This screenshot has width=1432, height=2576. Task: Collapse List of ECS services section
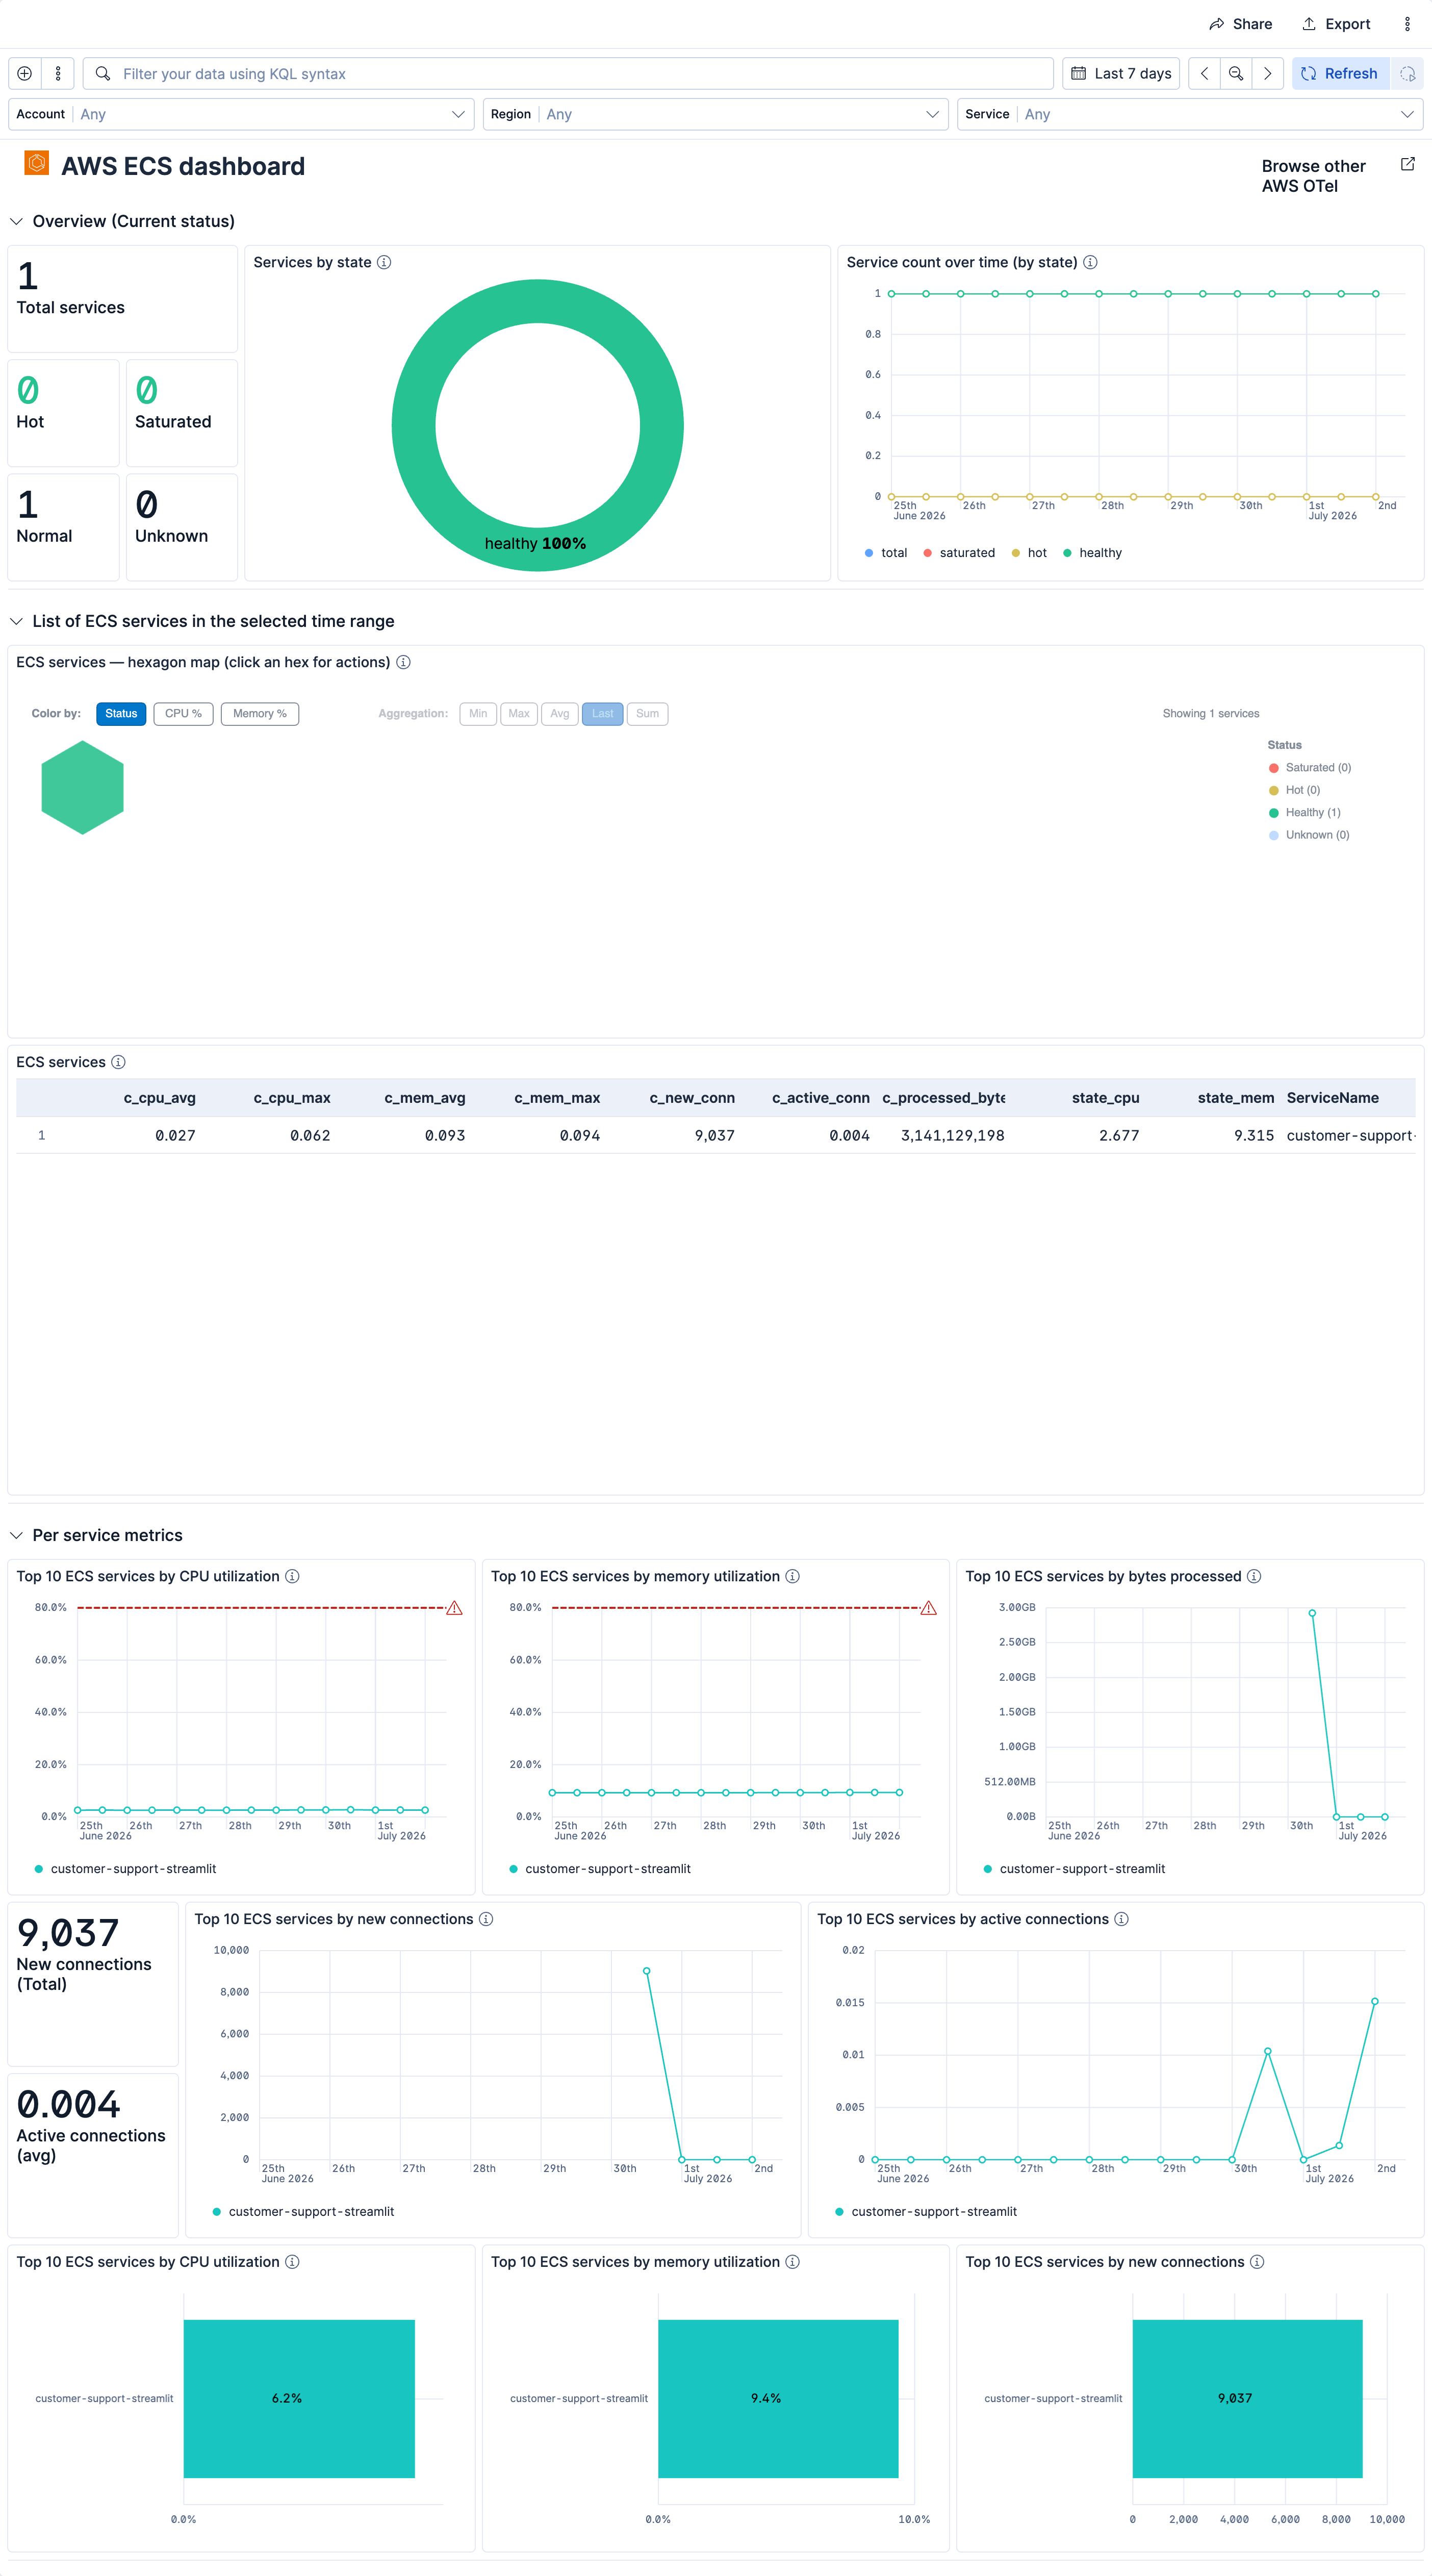16,621
